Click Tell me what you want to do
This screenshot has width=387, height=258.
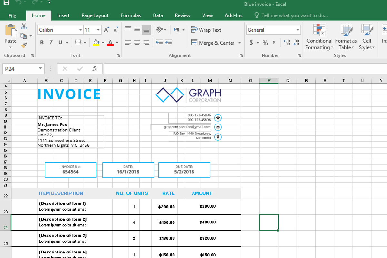tap(291, 15)
